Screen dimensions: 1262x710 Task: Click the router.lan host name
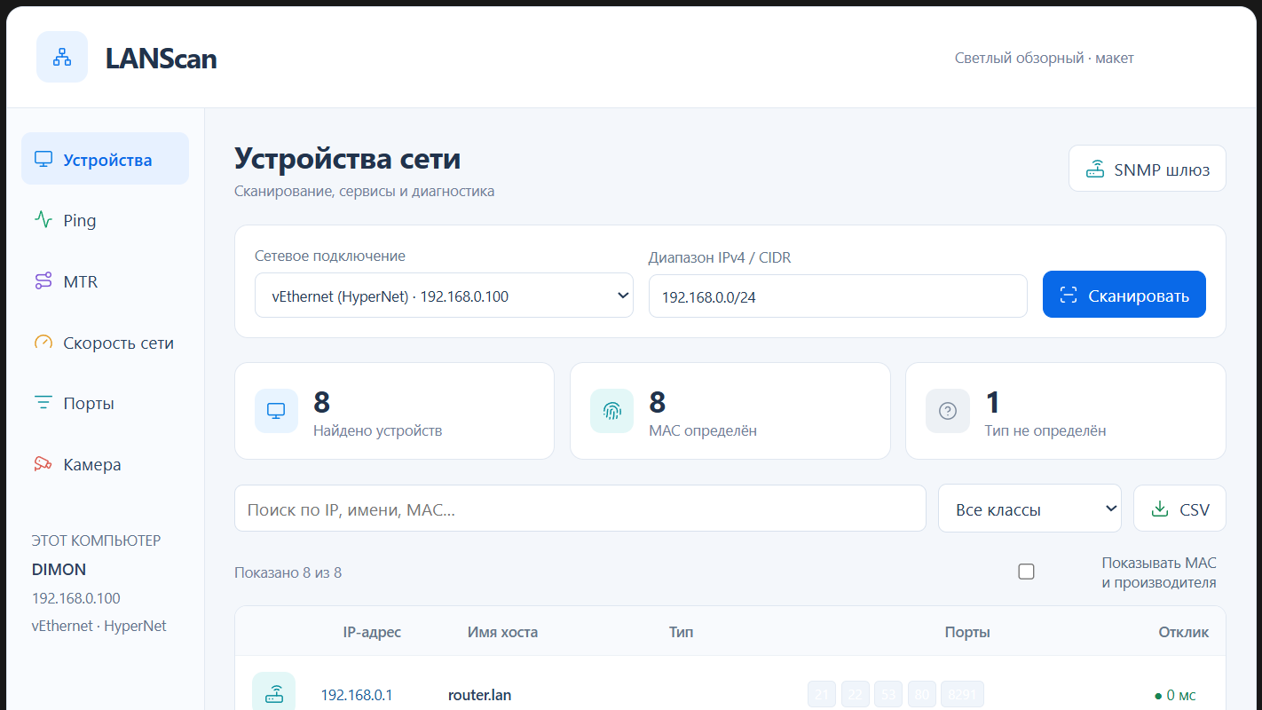(x=479, y=695)
